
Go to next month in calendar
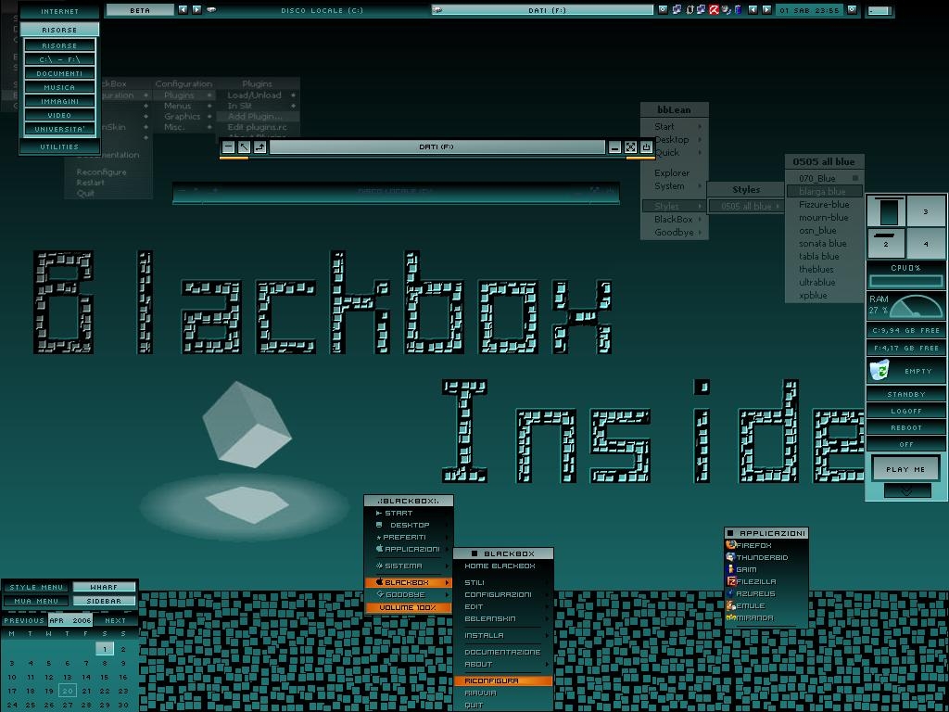[115, 620]
